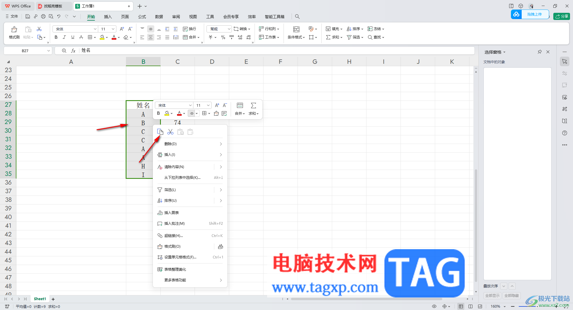
Task: Click the Increase font size icon in ribbon
Action: coord(122,29)
